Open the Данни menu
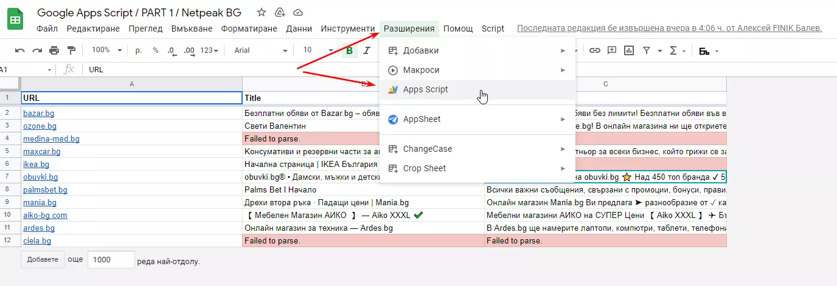 (299, 29)
